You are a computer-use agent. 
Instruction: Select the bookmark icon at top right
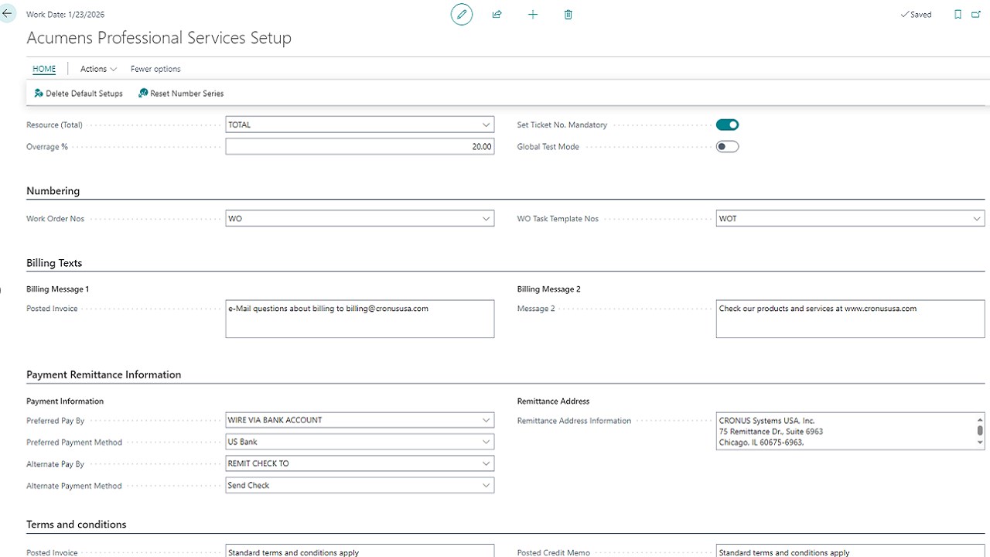(x=958, y=14)
